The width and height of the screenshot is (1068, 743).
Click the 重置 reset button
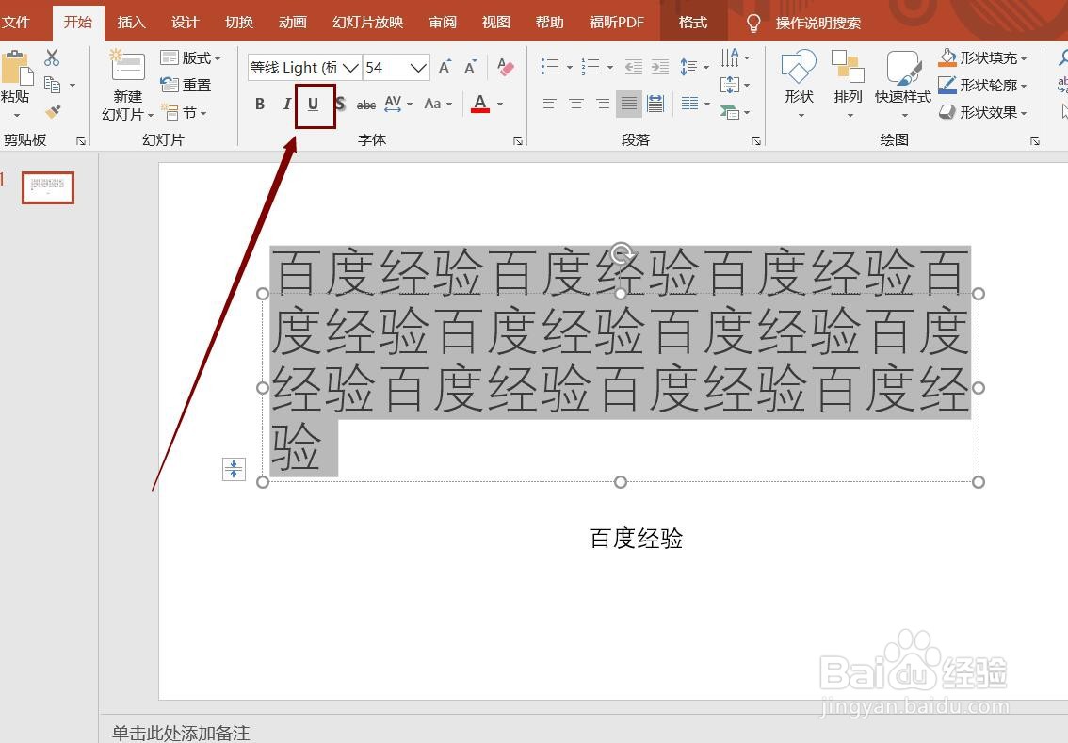coord(186,85)
